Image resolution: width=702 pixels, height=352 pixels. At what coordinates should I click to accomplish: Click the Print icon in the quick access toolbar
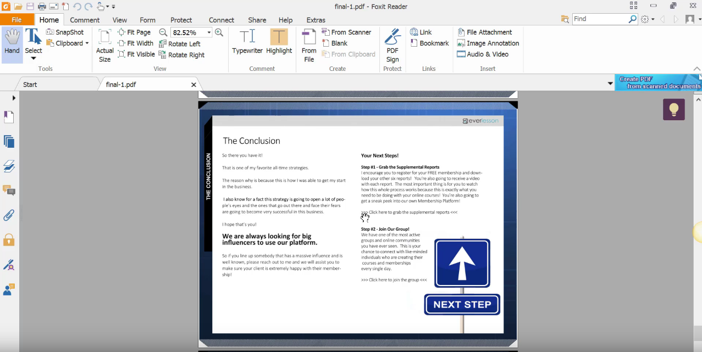click(x=42, y=5)
